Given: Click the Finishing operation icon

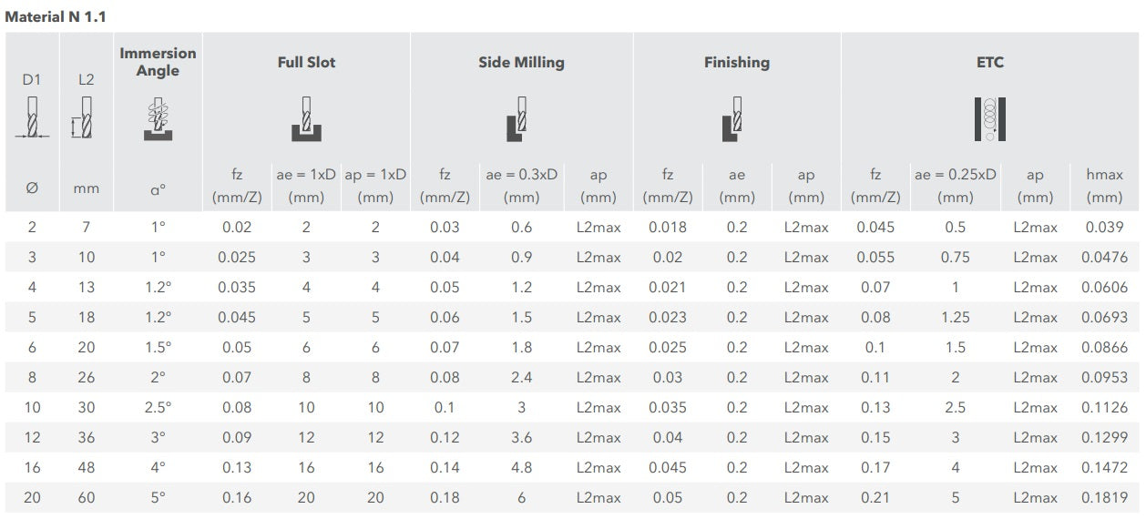Looking at the screenshot, I should pos(734,119).
